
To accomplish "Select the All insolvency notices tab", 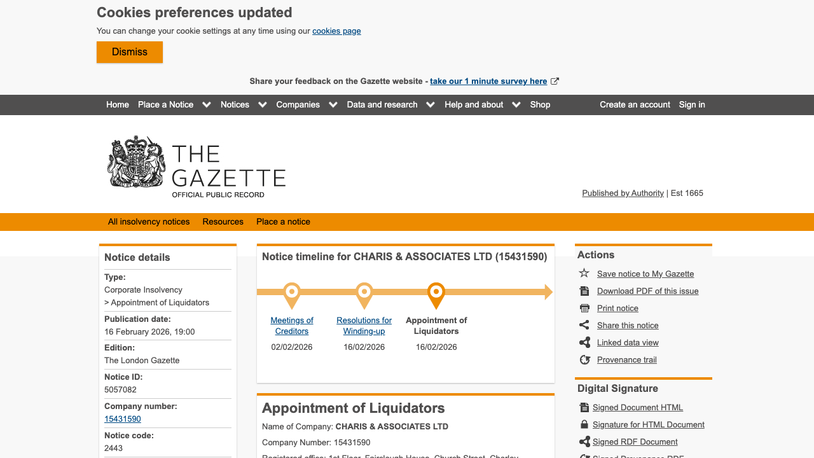I will click(149, 222).
